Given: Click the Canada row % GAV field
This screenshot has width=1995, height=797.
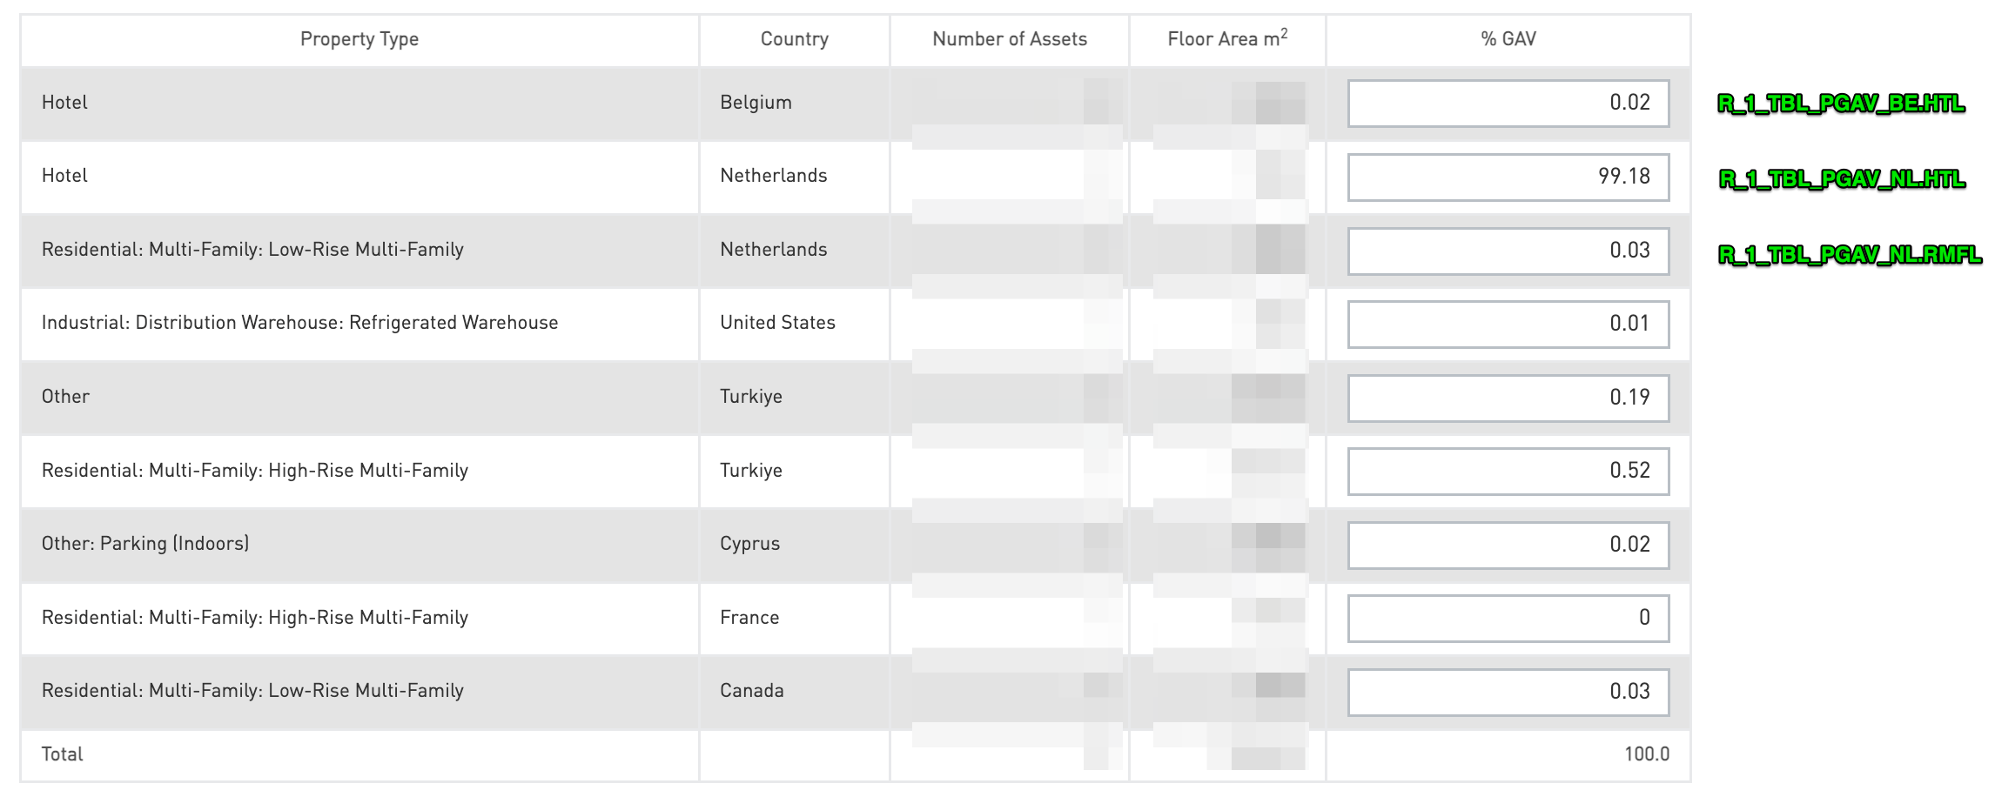Looking at the screenshot, I should (x=1508, y=692).
